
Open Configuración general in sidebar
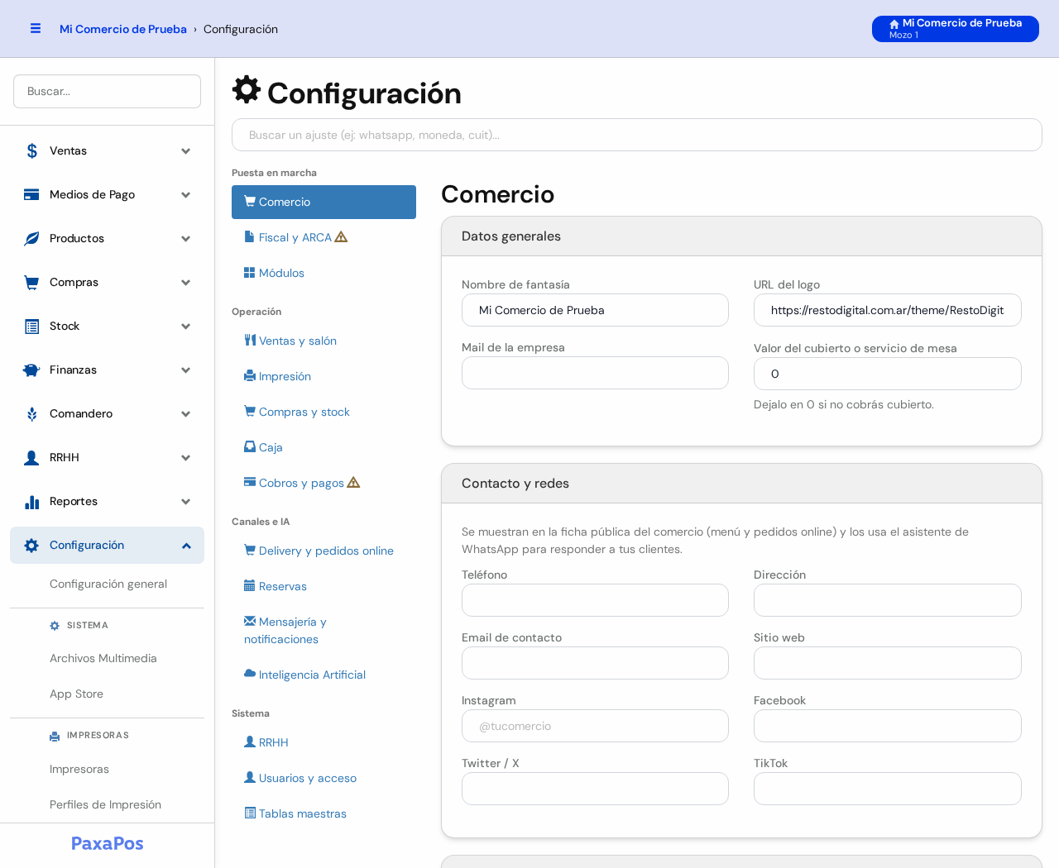pos(108,584)
